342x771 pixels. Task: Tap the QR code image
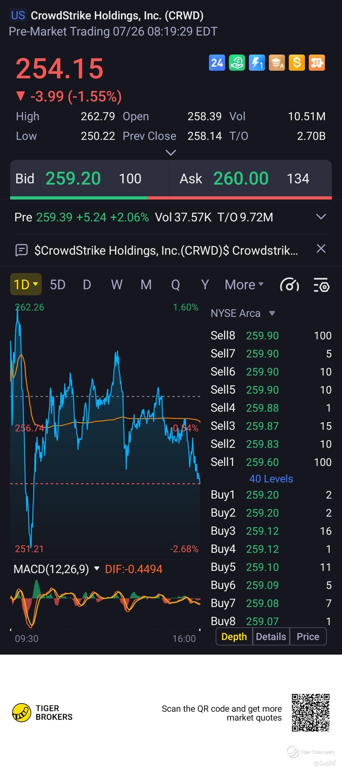311,713
